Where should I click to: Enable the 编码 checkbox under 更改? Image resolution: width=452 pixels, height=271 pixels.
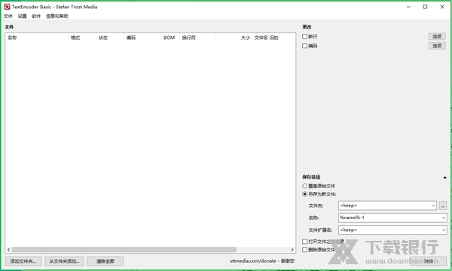click(304, 46)
